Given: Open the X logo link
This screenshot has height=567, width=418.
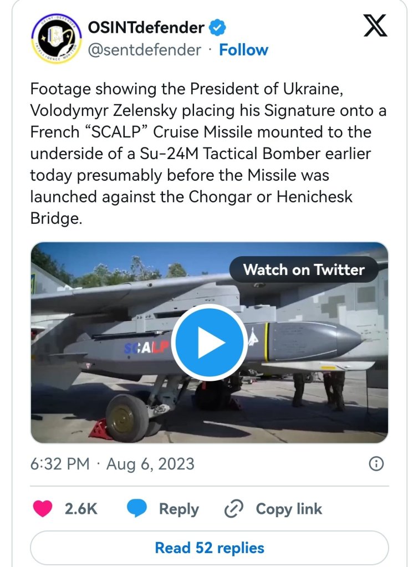Looking at the screenshot, I should pos(375,25).
